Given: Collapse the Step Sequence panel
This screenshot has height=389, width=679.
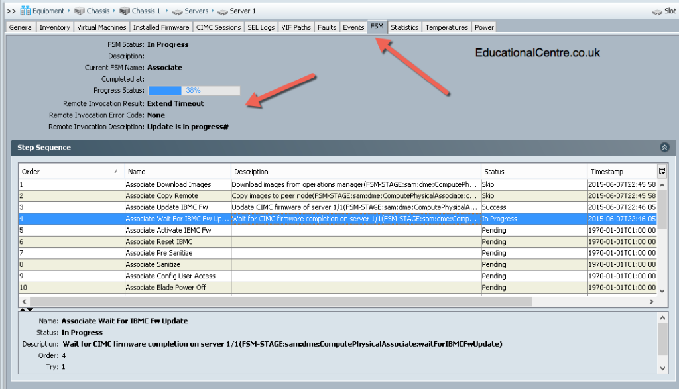Looking at the screenshot, I should tap(664, 148).
